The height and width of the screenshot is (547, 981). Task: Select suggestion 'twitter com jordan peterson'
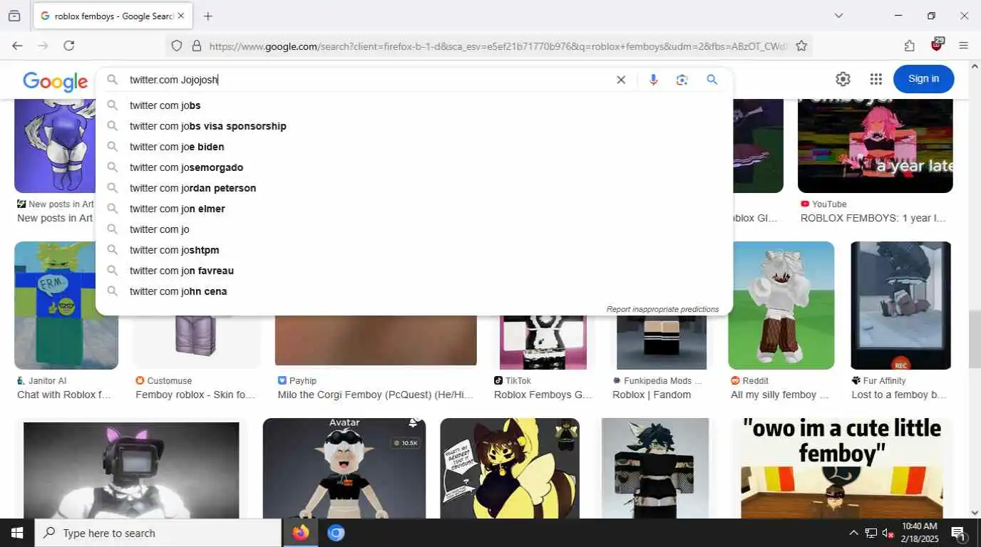[414, 188]
